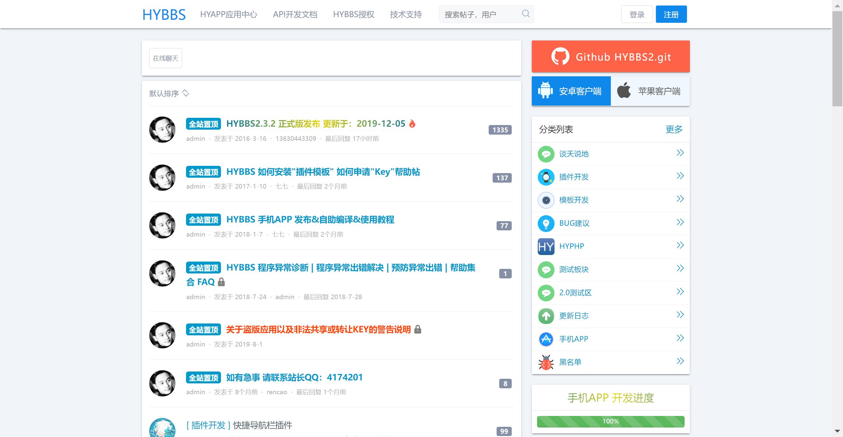
Task: Click the 模板开发 category camera icon
Action: (546, 200)
